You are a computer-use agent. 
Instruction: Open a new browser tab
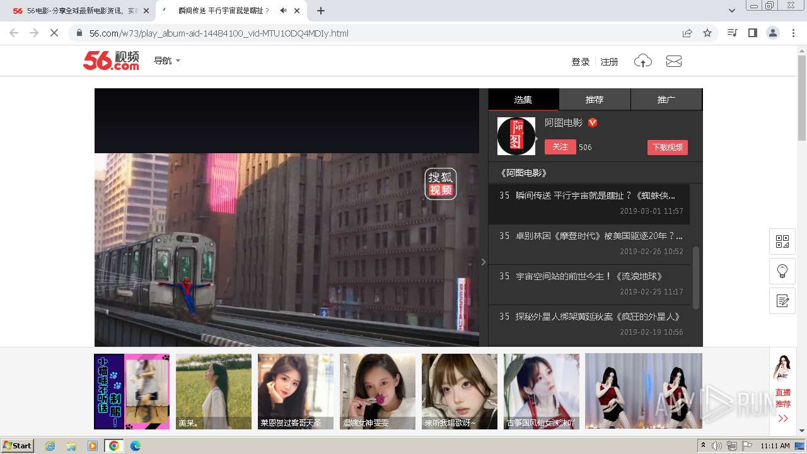click(321, 11)
